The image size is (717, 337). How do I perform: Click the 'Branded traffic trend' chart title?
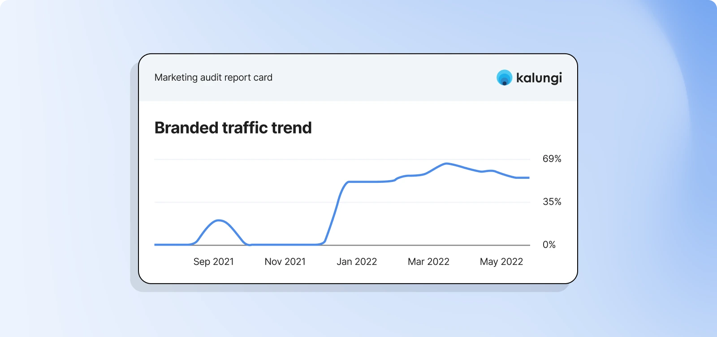click(x=233, y=128)
